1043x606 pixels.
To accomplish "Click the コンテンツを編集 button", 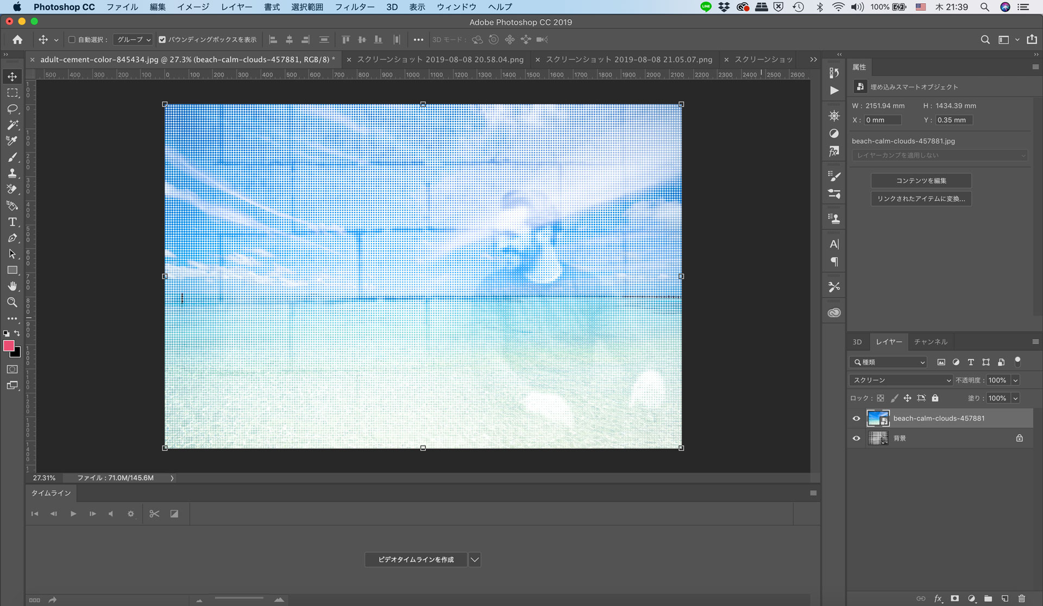I will click(921, 181).
